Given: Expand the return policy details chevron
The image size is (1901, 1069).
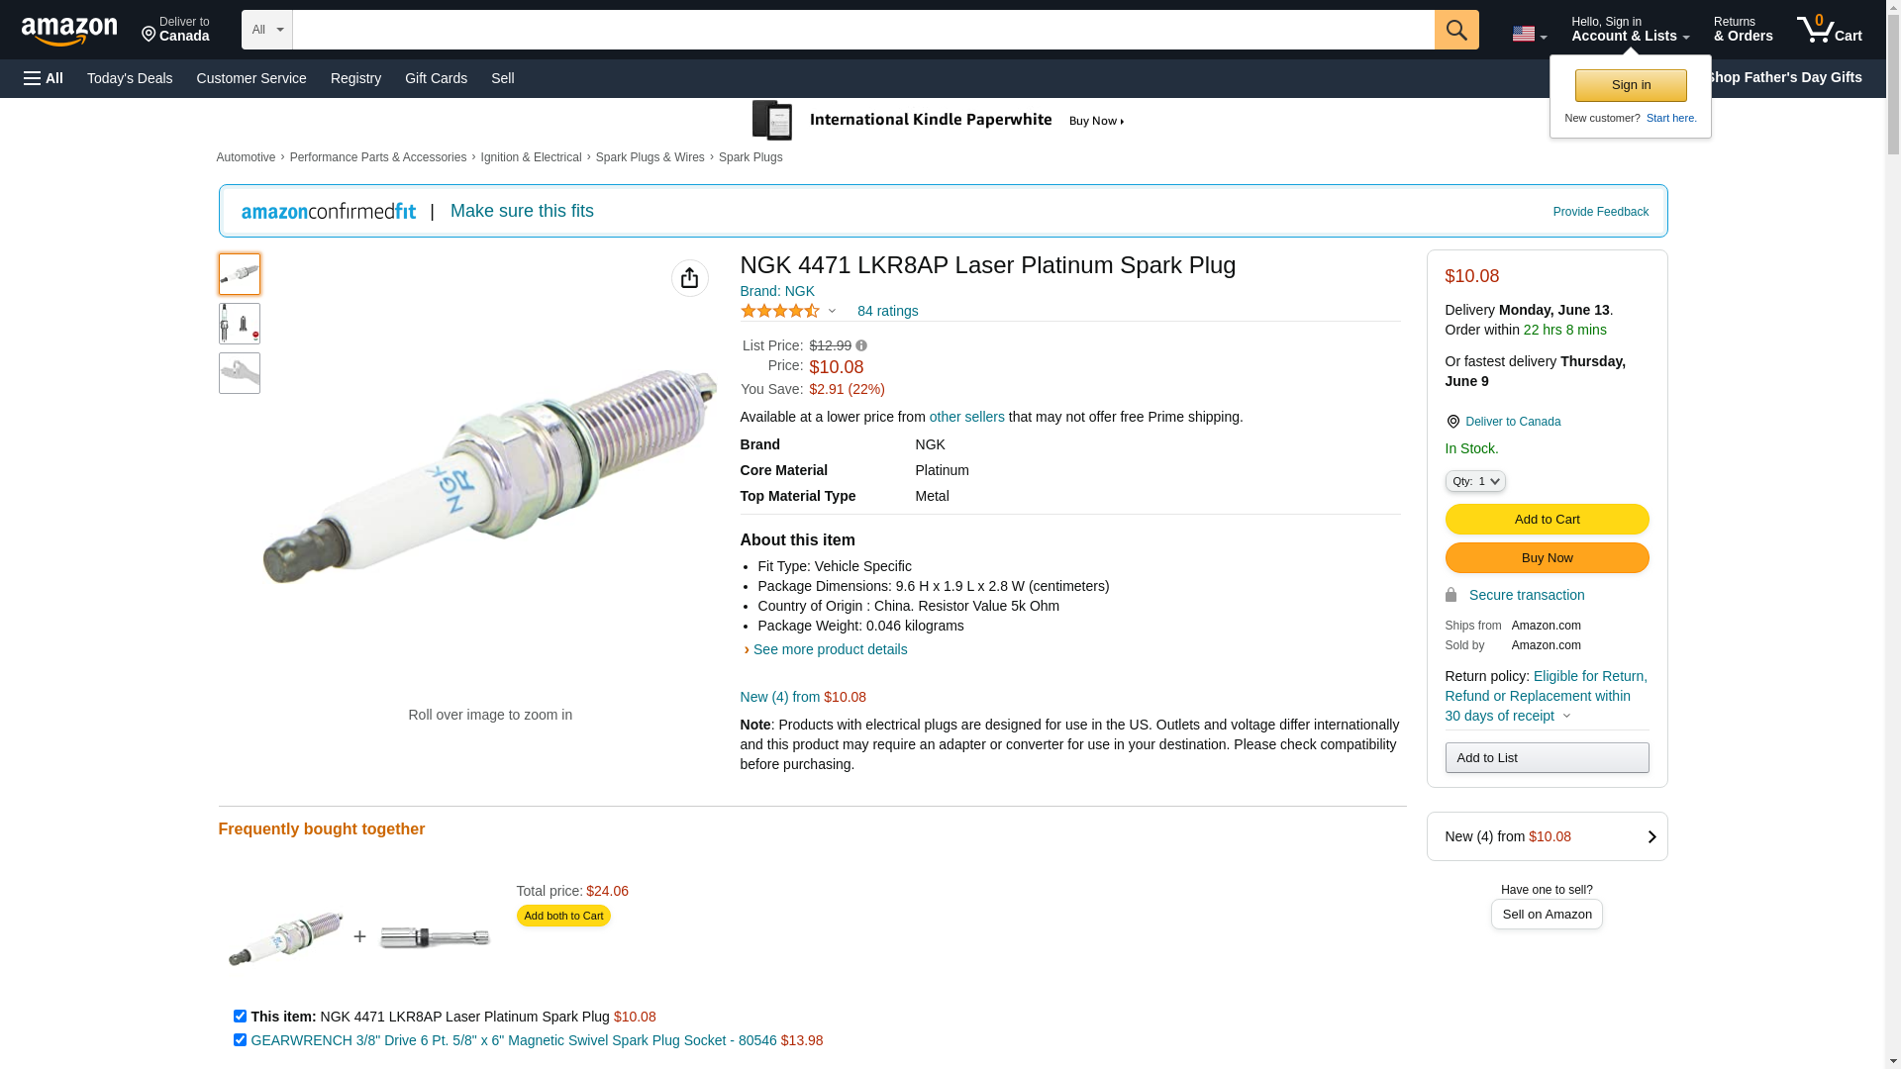Looking at the screenshot, I should point(1566,716).
